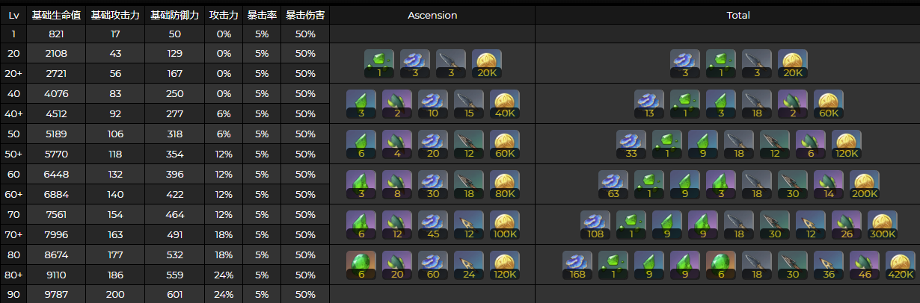Select the arrowhead icon labeled 15
The image size is (920, 303).
coord(469,104)
